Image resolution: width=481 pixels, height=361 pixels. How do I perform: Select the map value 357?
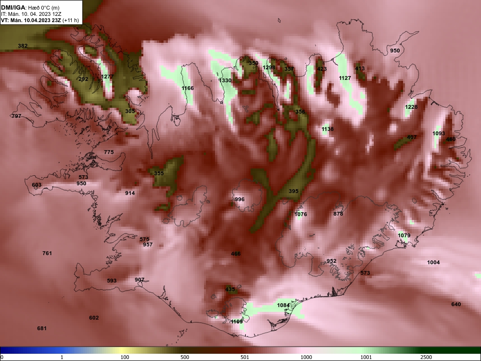coord(289,69)
